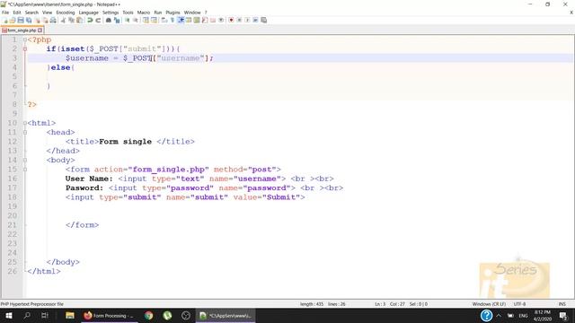The image size is (575, 323).
Task: Click the New file toolbar icon
Action: click(x=5, y=20)
